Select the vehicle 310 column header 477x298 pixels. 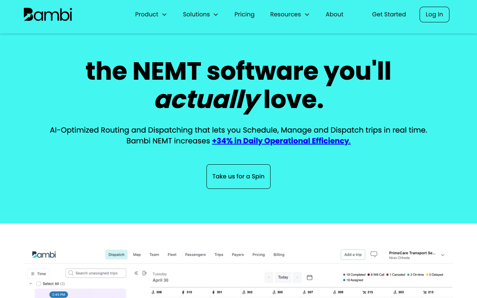[x=187, y=292]
